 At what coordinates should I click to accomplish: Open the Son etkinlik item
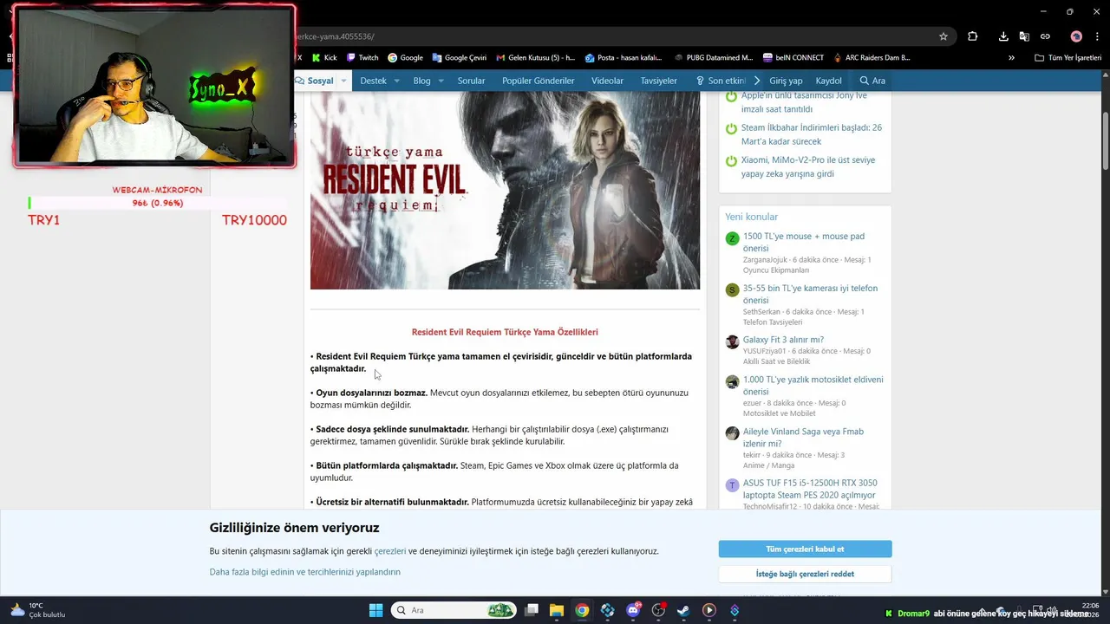click(721, 81)
